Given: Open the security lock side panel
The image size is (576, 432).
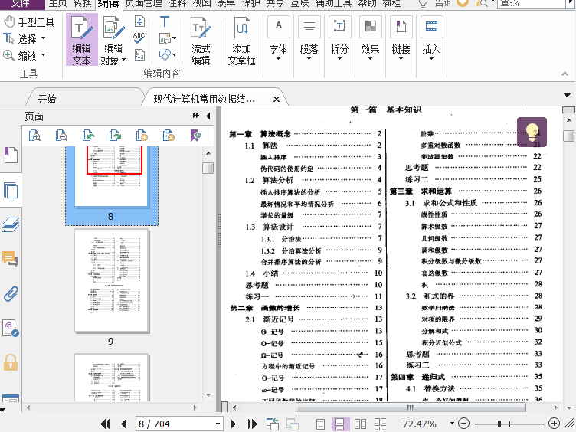Looking at the screenshot, I should coord(11,362).
